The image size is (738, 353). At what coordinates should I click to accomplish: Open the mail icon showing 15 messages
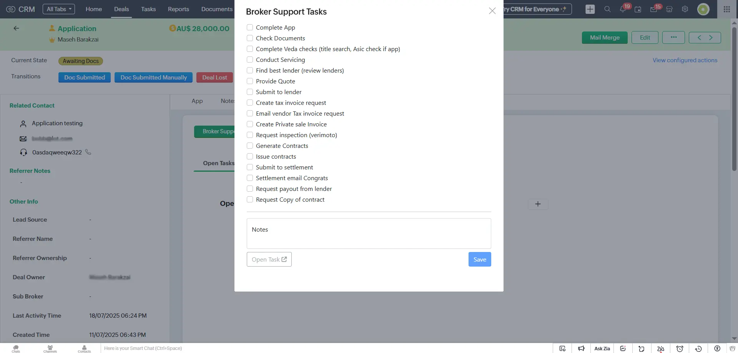pos(653,9)
